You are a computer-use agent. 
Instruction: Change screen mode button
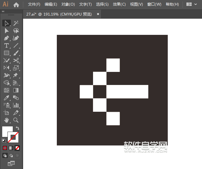[11, 163]
